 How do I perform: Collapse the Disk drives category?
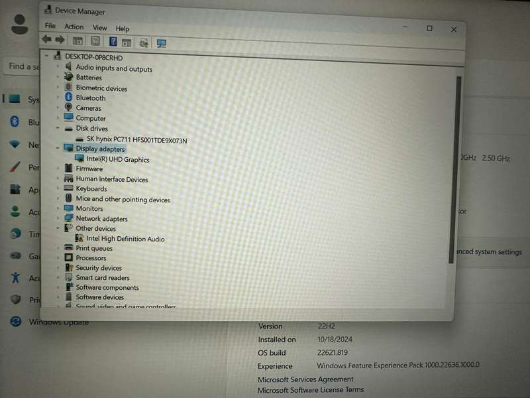tap(58, 128)
